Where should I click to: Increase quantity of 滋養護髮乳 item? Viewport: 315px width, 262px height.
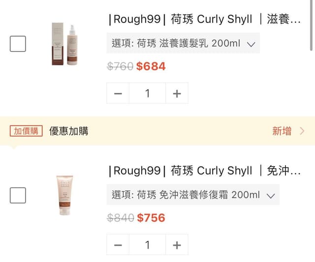pos(177,93)
